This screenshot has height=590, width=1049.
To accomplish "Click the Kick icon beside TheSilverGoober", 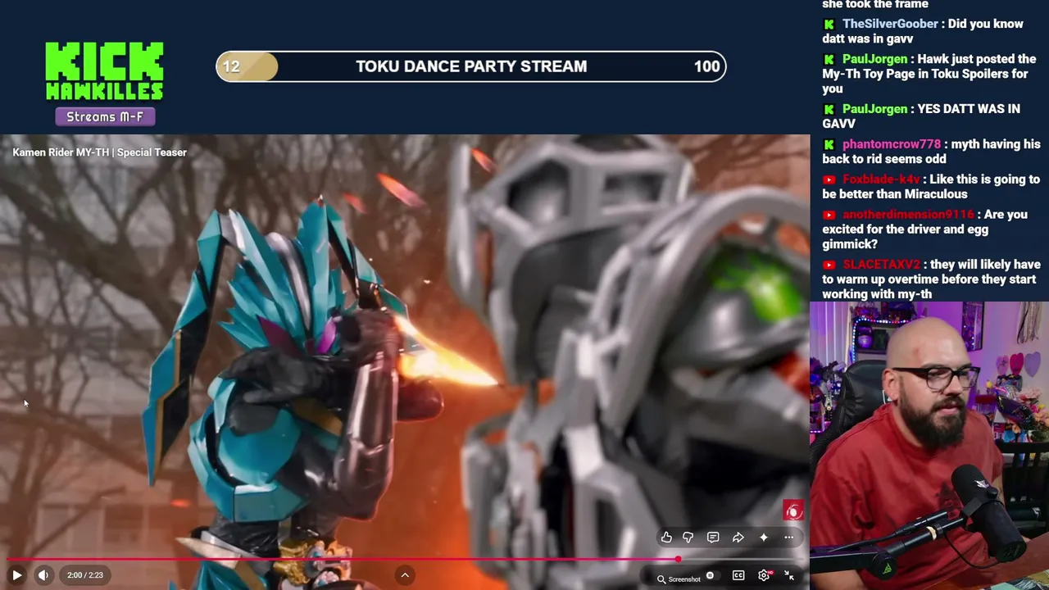I will coord(829,24).
